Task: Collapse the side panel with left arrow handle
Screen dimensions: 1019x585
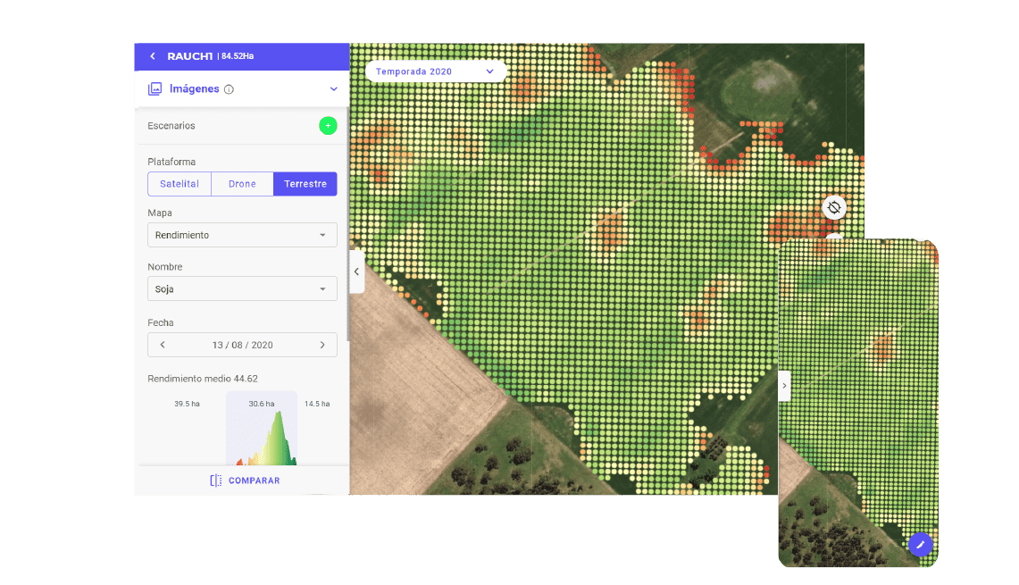Action: [x=356, y=272]
